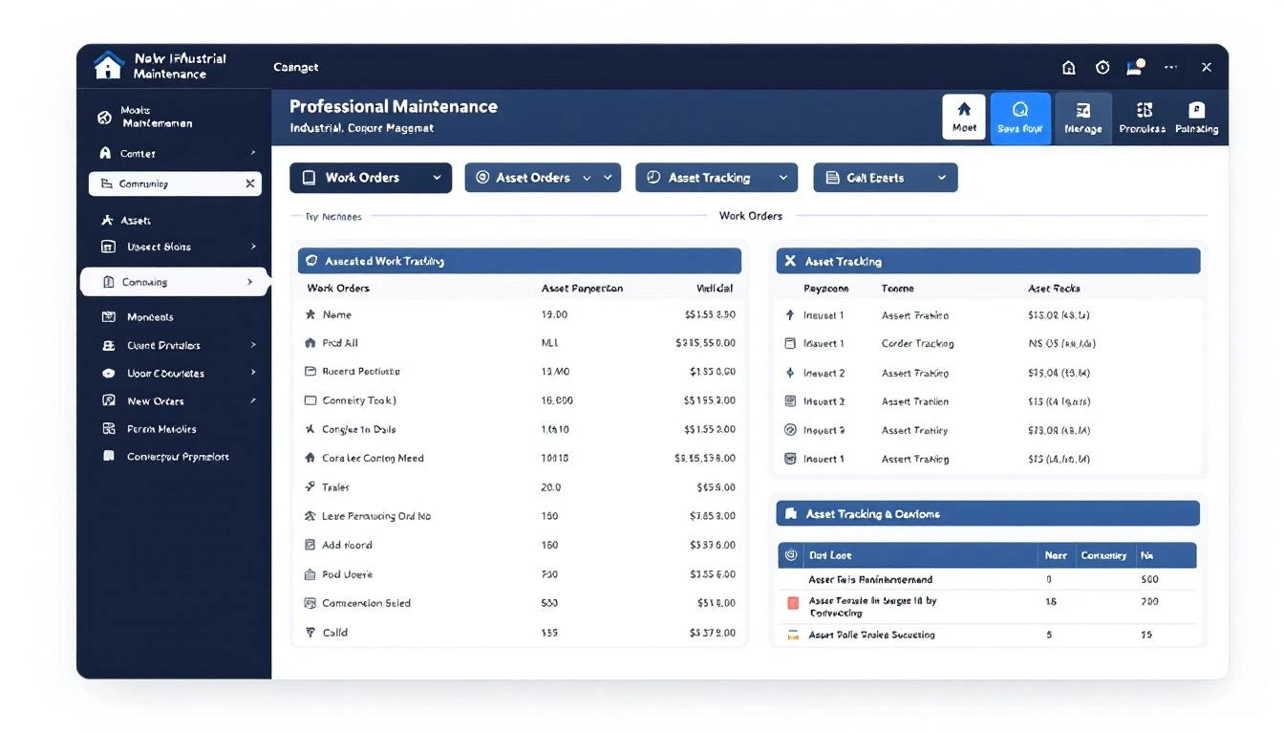Open the ellipsis more-options icon in the title bar
This screenshot has height=734, width=1284.
click(x=1170, y=67)
